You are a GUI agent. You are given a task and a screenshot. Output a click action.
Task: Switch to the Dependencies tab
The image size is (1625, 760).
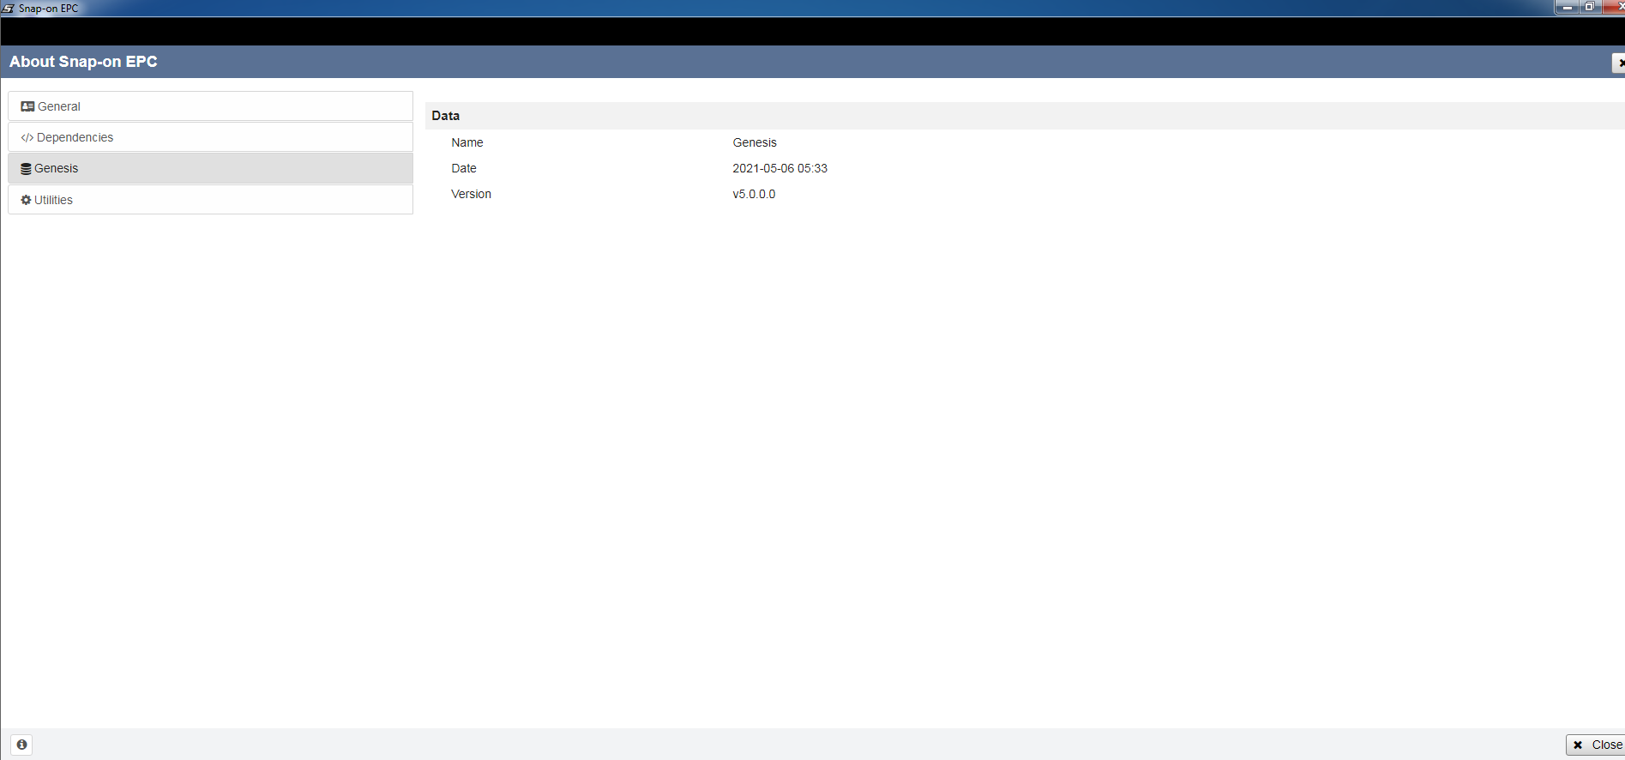click(210, 137)
